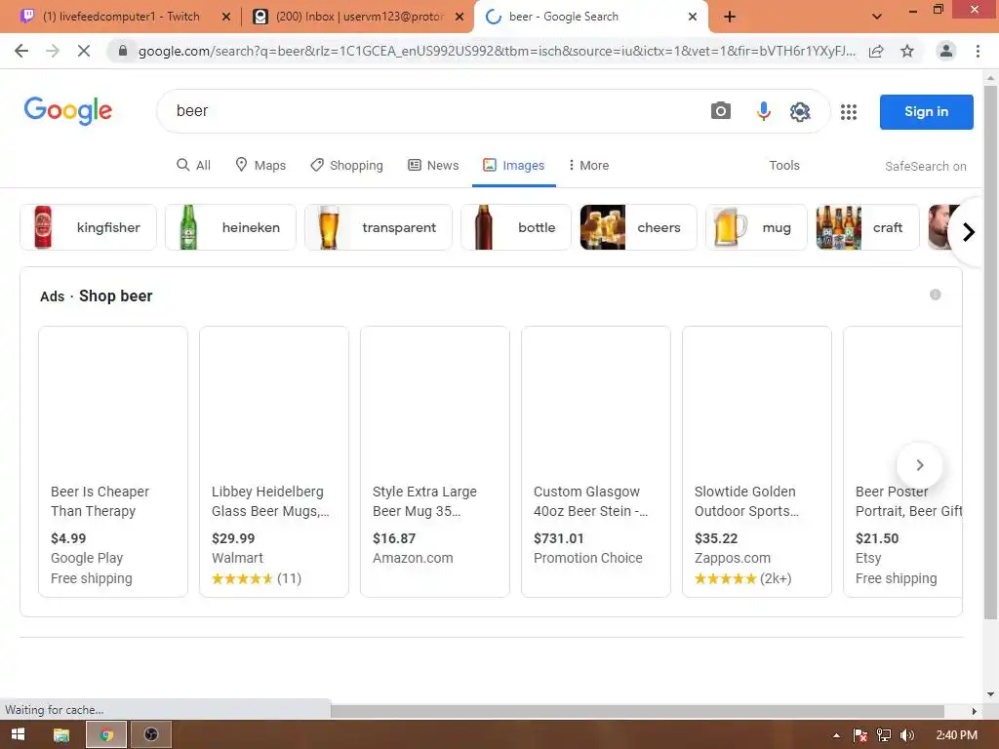999x749 pixels.
Task: Click the network icon in the system tray
Action: 884,735
